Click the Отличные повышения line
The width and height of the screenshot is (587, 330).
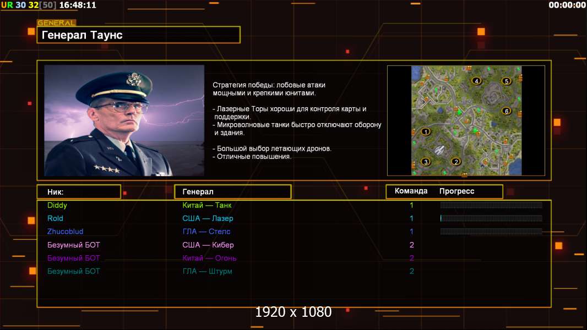(x=252, y=157)
